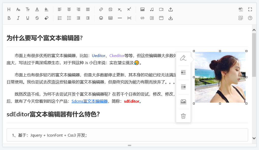The width and height of the screenshot is (259, 150).
Task: Open the code view icon
Action: click(x=142, y=18)
